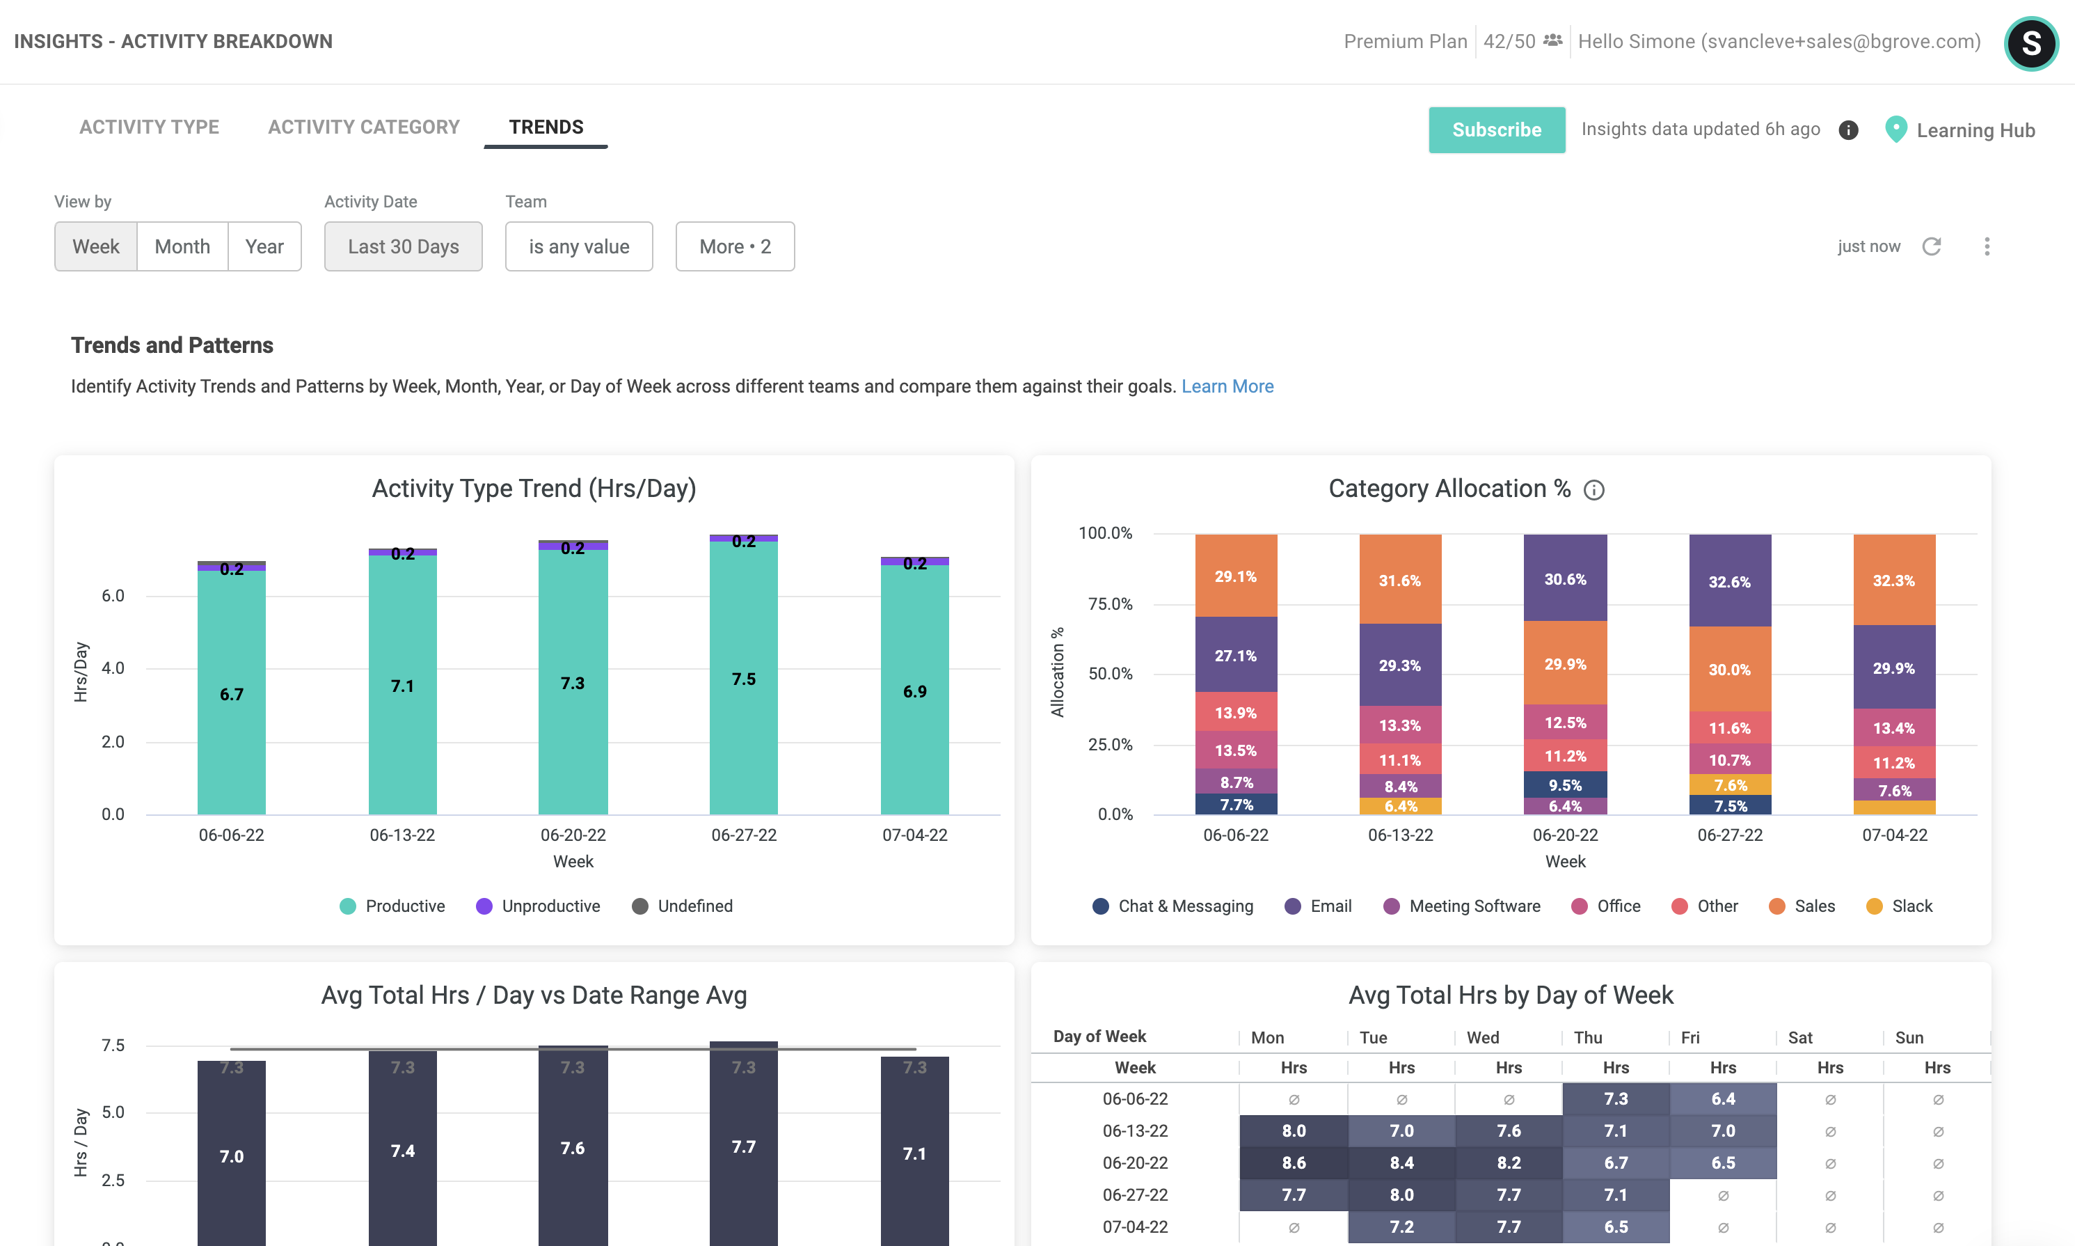Click the 7.4 total hours bar
2075x1246 pixels.
pos(403,1149)
